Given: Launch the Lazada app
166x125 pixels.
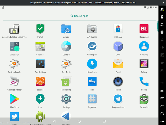Looking at the screenshot, I should [40, 81].
